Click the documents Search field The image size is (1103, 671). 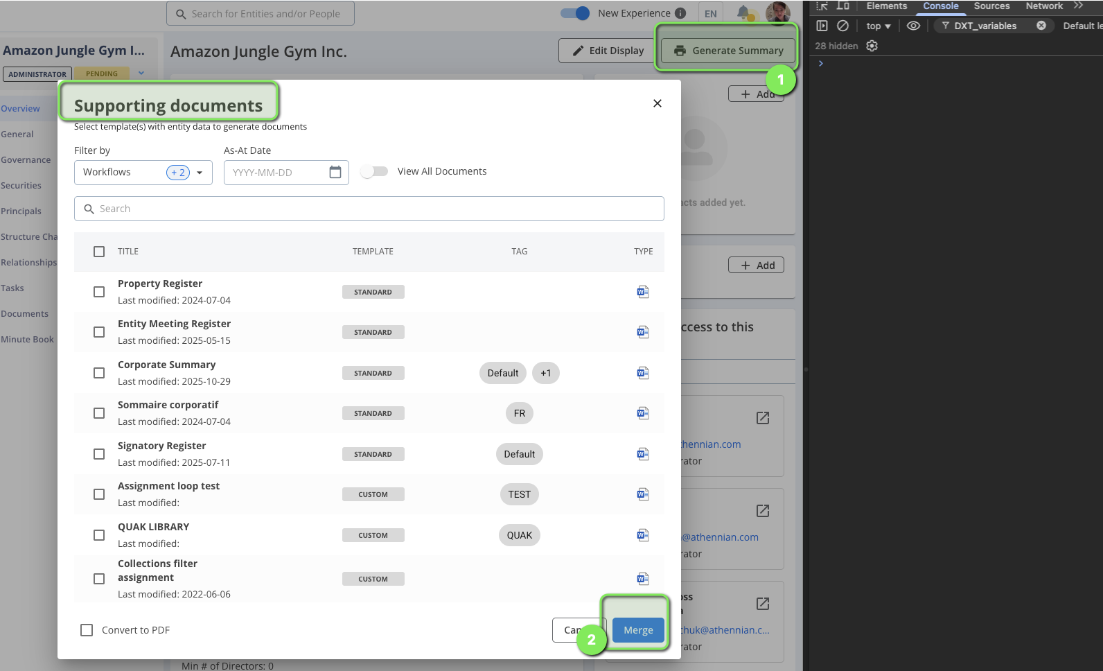coord(369,209)
